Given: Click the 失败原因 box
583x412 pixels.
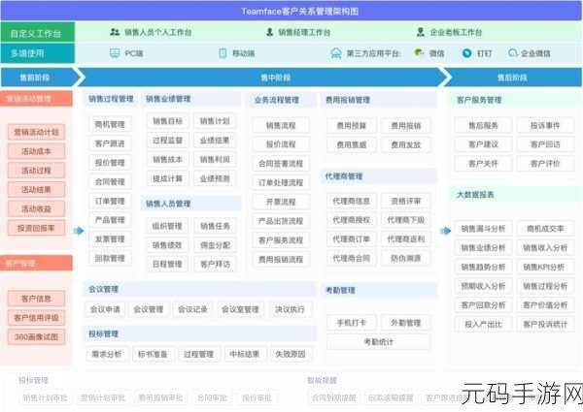Looking at the screenshot, I should click(290, 354).
